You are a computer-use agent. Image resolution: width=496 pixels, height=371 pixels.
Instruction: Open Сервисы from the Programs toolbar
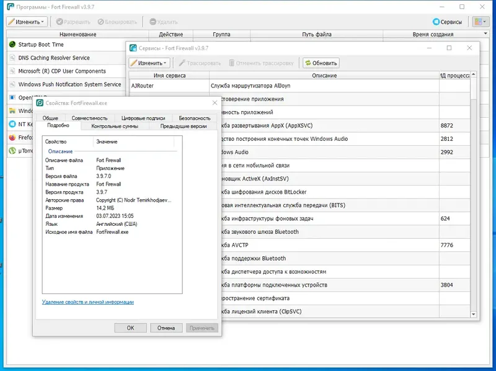(447, 22)
